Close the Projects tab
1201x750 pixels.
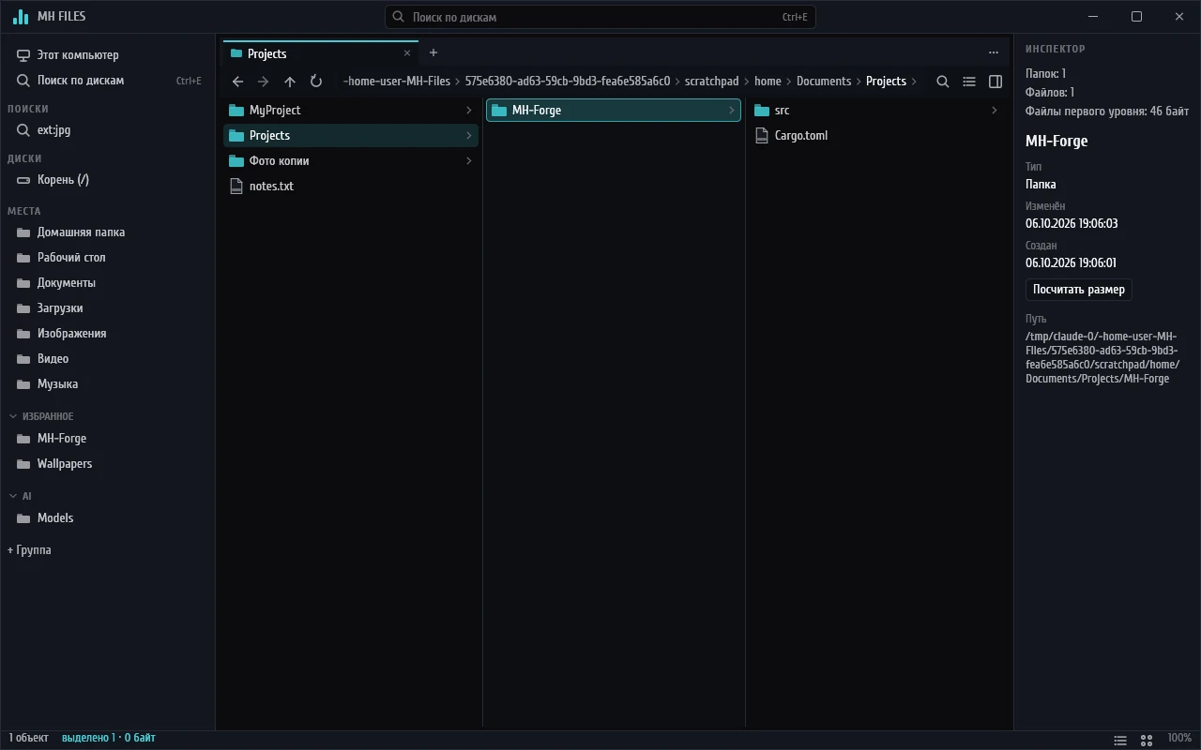(407, 53)
